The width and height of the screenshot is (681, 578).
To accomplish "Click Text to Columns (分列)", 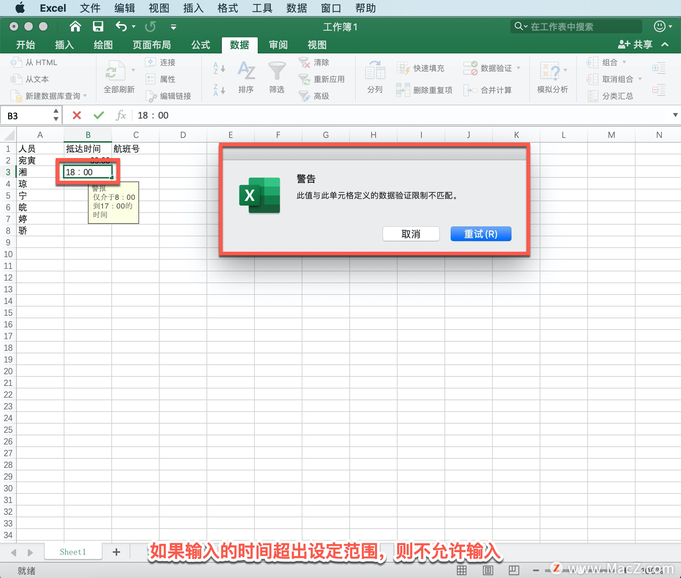I will pos(375,77).
